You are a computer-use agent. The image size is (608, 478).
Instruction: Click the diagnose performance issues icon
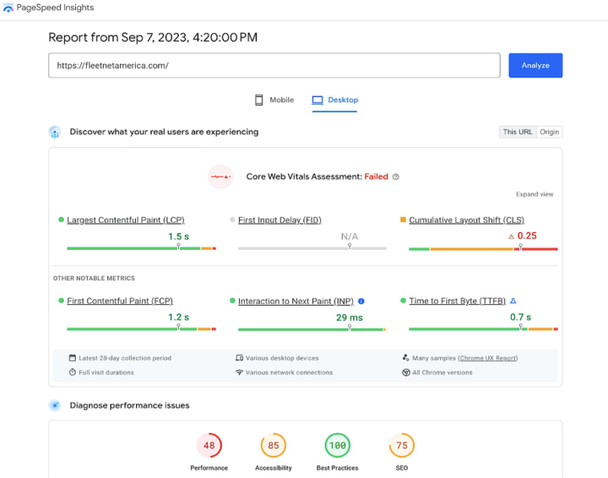(x=55, y=405)
